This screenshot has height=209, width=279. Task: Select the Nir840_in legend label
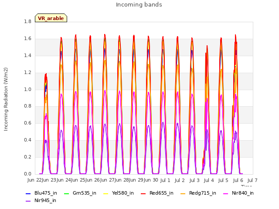click(x=243, y=193)
